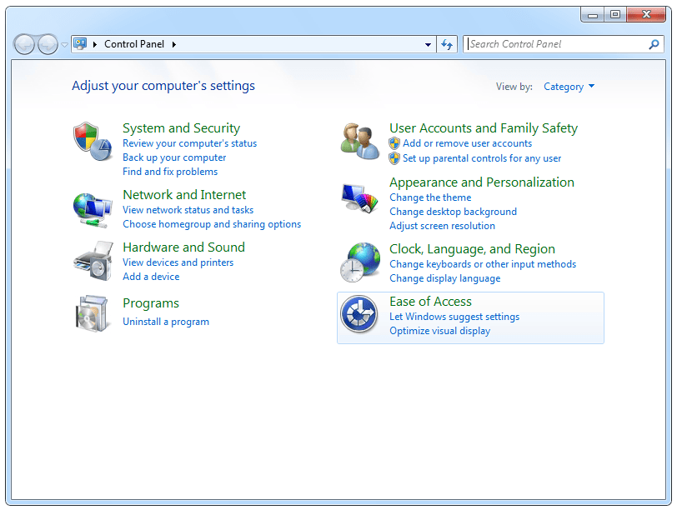Click Change the theme link

[x=430, y=197]
